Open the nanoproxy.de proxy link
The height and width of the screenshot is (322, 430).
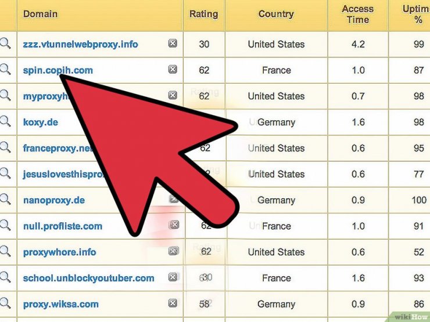coord(54,200)
